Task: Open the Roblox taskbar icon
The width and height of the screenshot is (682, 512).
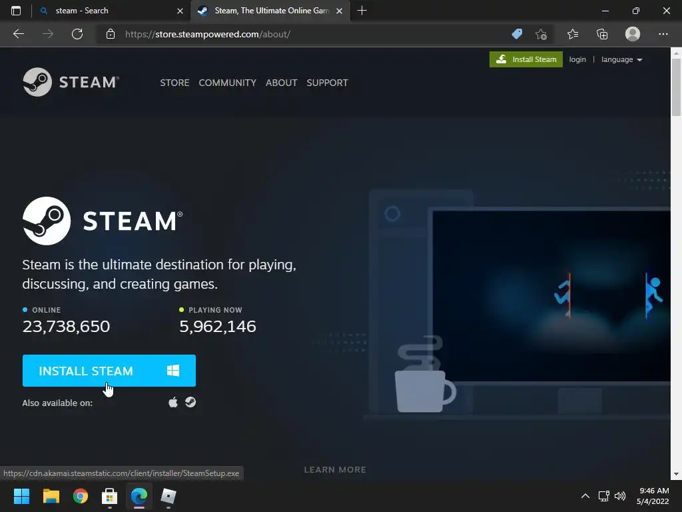Action: tap(169, 496)
